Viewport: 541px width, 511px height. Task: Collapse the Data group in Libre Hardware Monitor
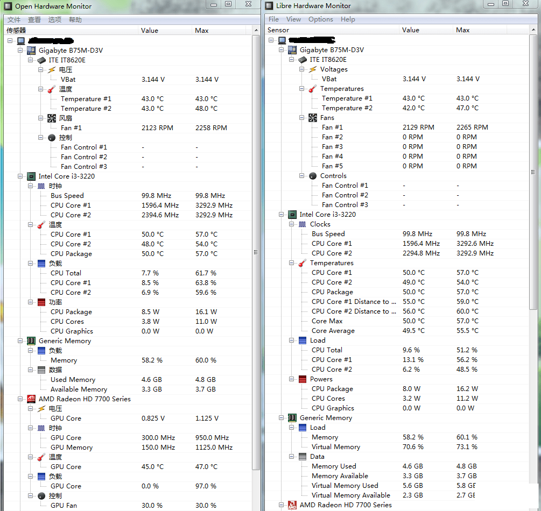[x=292, y=457]
